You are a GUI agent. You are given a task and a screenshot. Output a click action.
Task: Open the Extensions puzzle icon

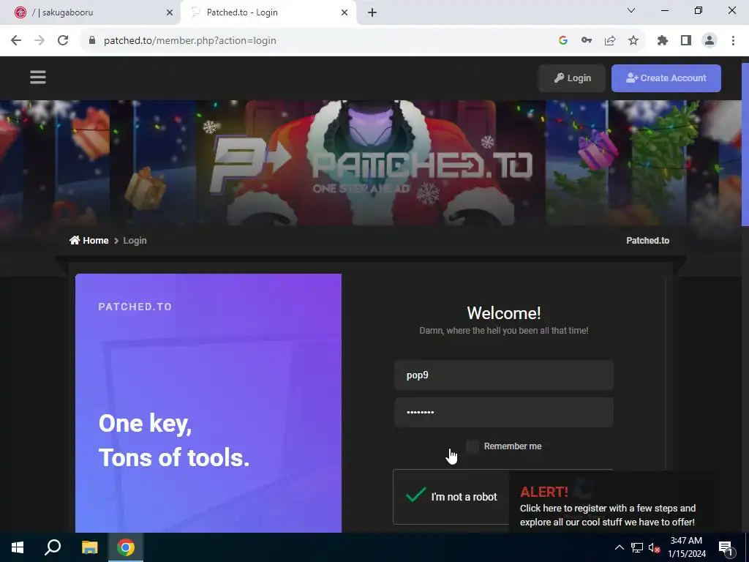click(663, 41)
